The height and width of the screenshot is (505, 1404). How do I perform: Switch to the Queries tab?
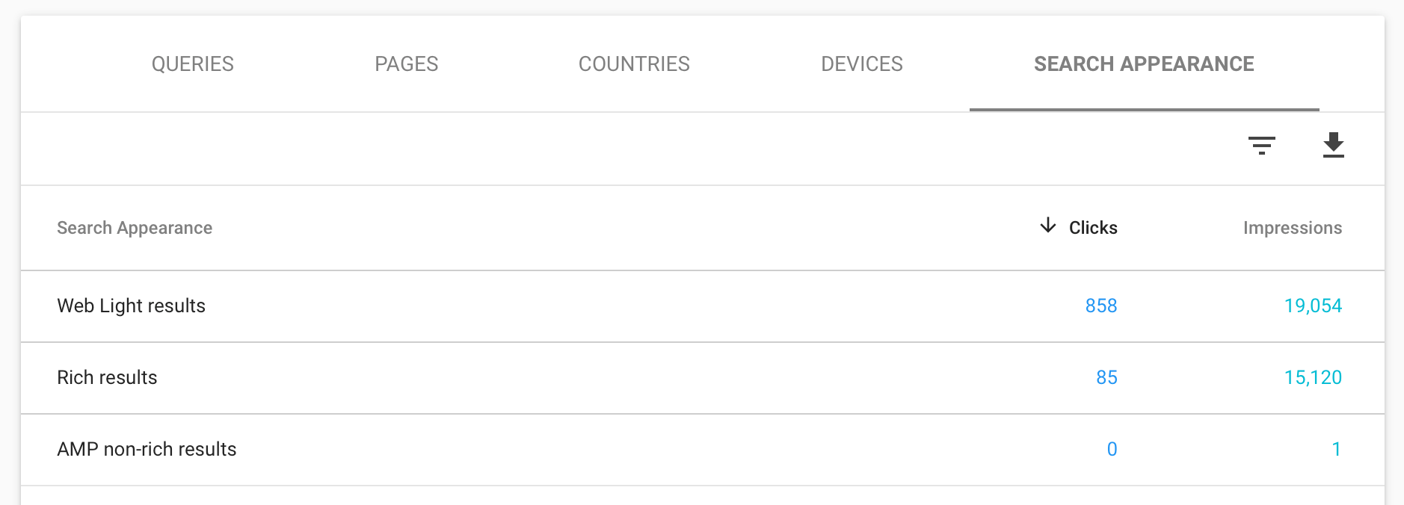pos(193,64)
